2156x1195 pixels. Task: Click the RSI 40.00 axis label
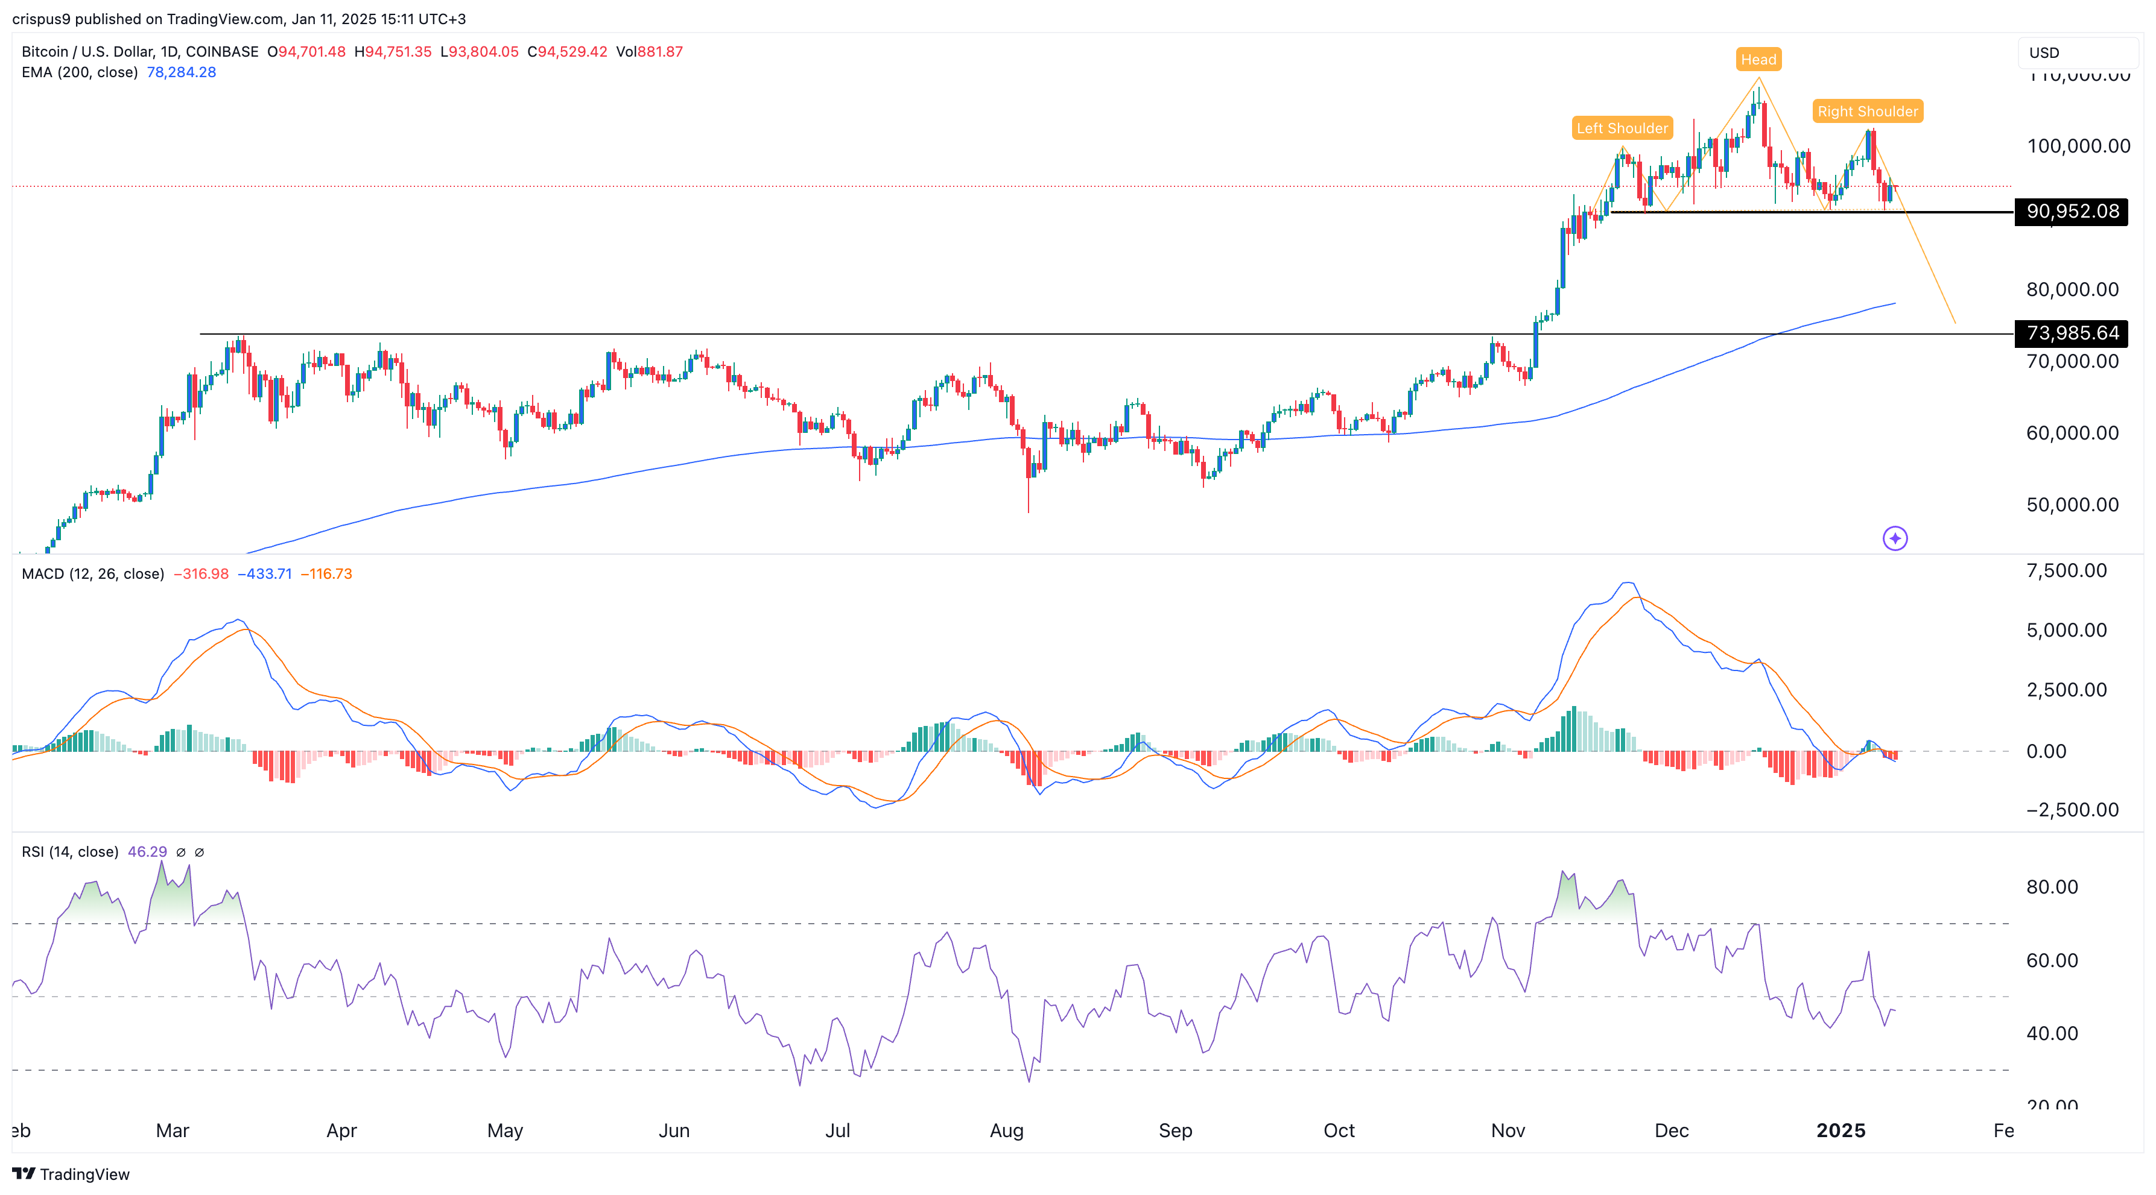click(x=2052, y=1033)
